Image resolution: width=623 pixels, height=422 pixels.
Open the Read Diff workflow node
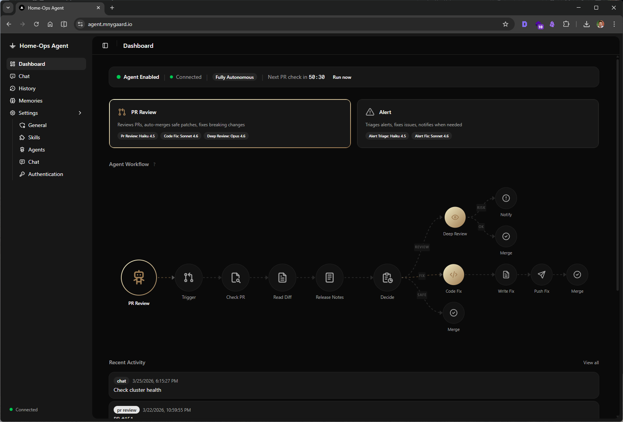282,277
